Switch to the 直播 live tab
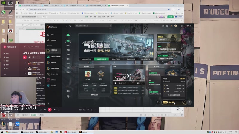 pos(68,50)
